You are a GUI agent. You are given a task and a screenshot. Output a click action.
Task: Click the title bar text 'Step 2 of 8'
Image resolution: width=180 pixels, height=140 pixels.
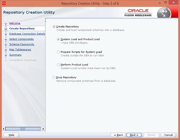coord(111,3)
